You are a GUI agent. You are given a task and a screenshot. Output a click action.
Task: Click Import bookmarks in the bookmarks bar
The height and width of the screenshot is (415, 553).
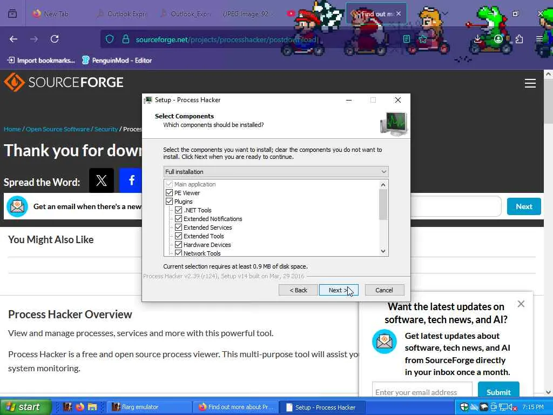41,61
